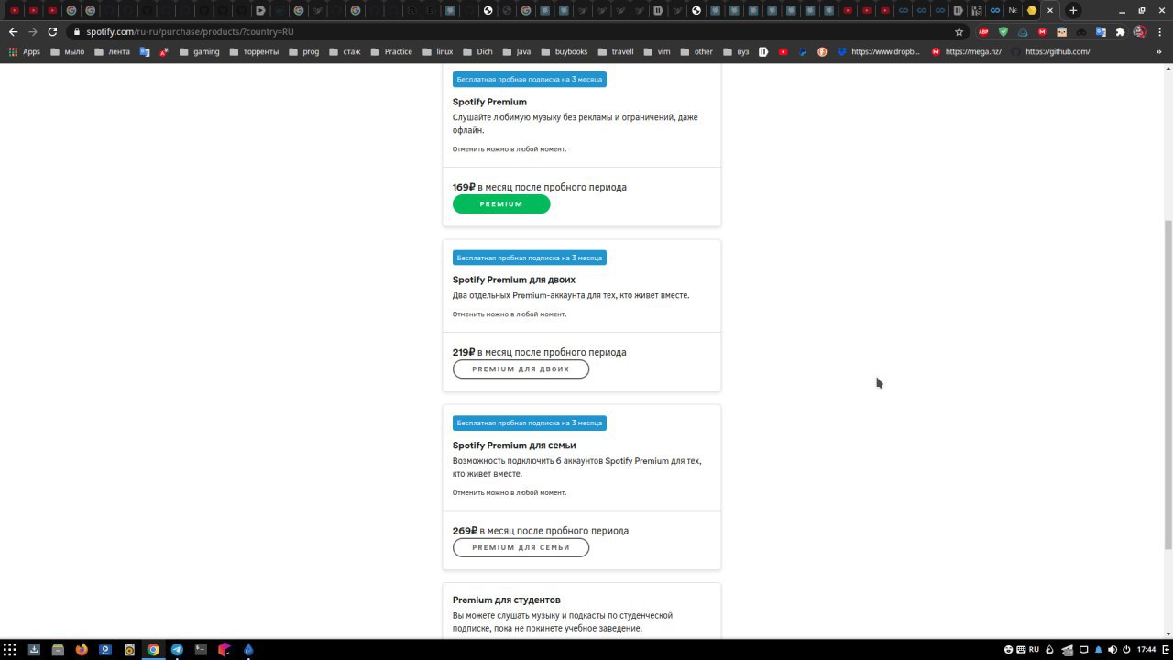Open the travell bookmarks folder

coord(616,52)
